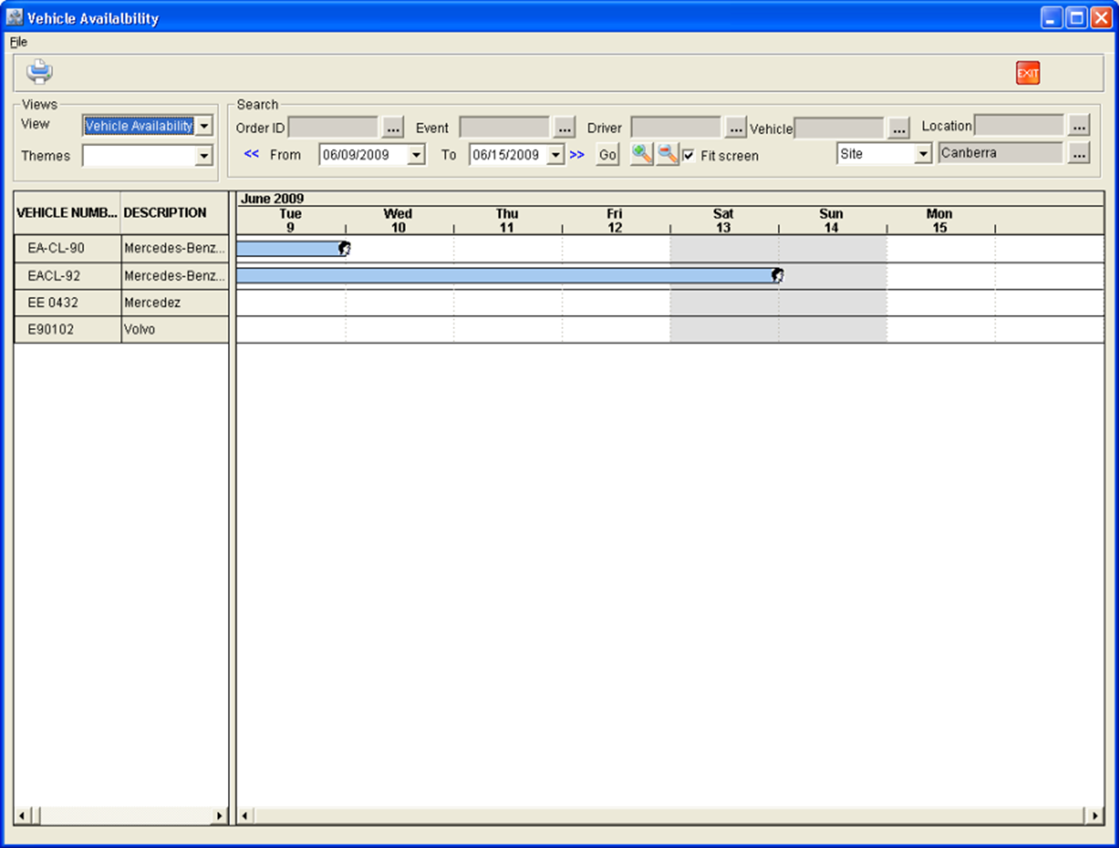Image resolution: width=1119 pixels, height=848 pixels.
Task: Click the Sat 13 day header
Action: tap(724, 220)
